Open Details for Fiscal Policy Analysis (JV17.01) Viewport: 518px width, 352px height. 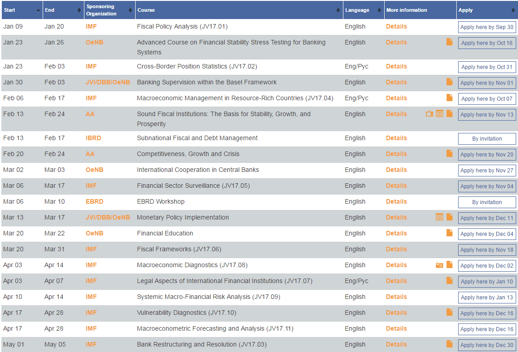pos(396,26)
